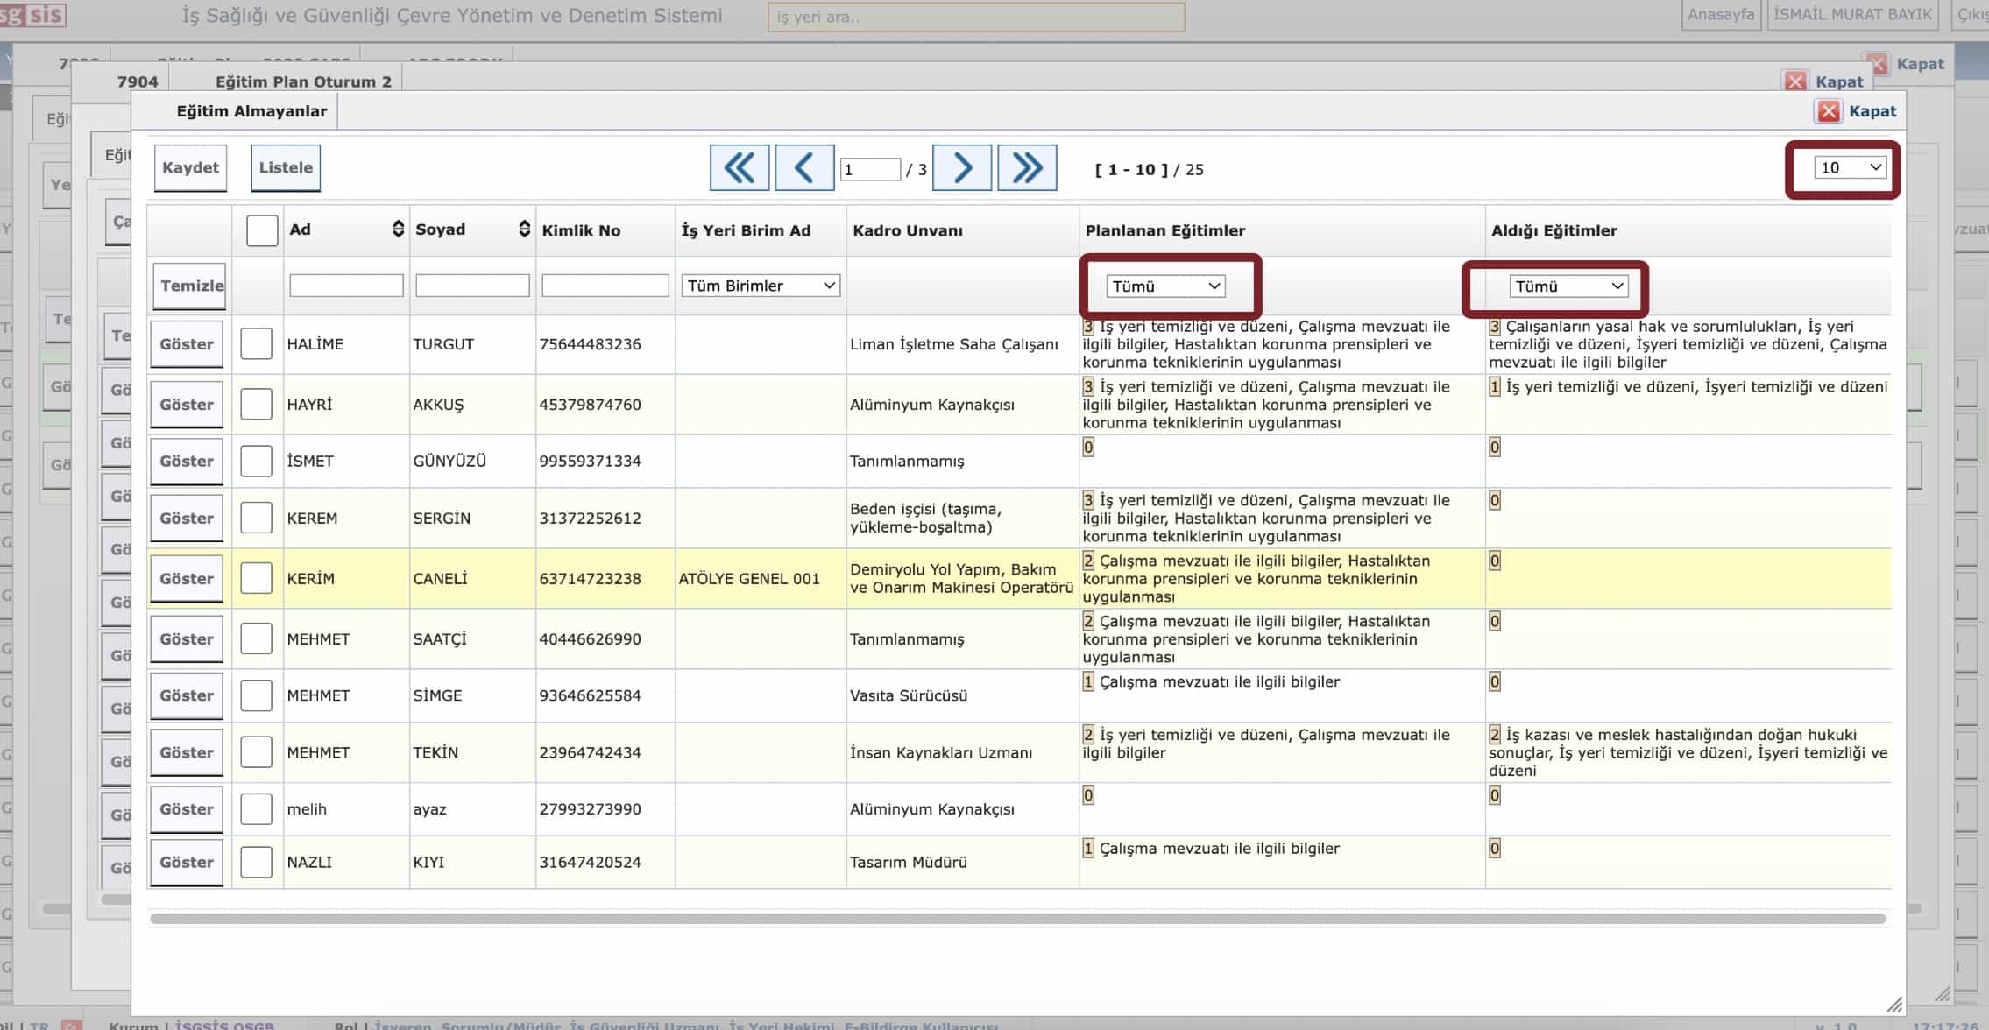The height and width of the screenshot is (1030, 1989).
Task: Click the Soyad column sort arrows
Action: [524, 229]
